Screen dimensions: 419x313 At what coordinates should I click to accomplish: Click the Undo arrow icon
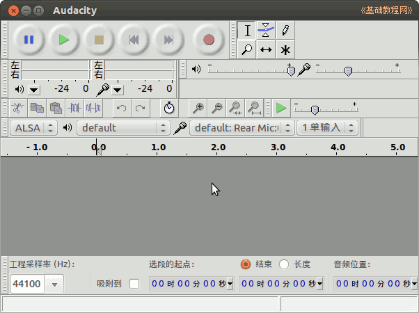122,108
